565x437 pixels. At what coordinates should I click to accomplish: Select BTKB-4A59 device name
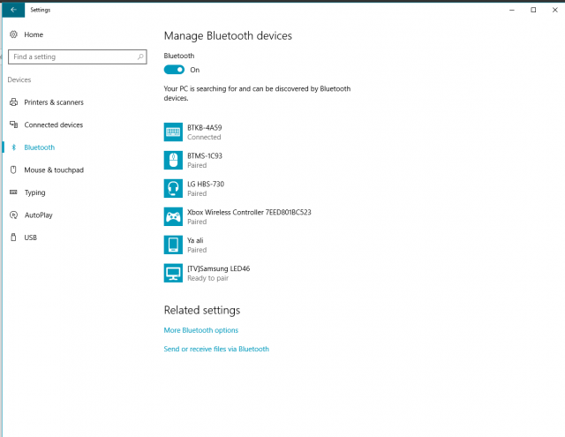205,127
